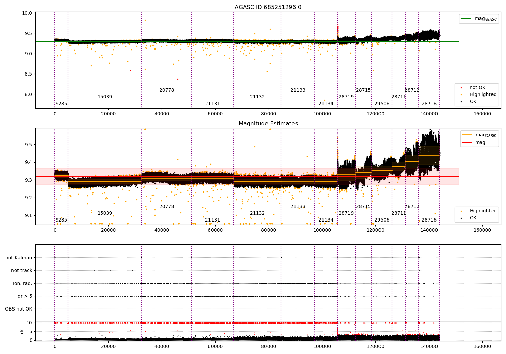Select obsid label 15039 in the AGASC plot
This screenshot has width=506, height=354.
click(105, 97)
